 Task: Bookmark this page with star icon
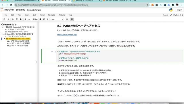[x=147, y=5]
